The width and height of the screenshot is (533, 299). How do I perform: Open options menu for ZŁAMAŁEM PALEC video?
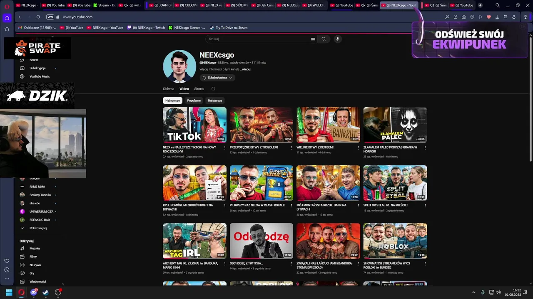425,148
